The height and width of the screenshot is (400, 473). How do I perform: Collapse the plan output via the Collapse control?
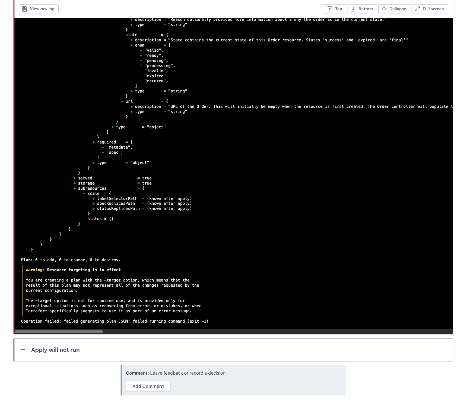point(394,9)
